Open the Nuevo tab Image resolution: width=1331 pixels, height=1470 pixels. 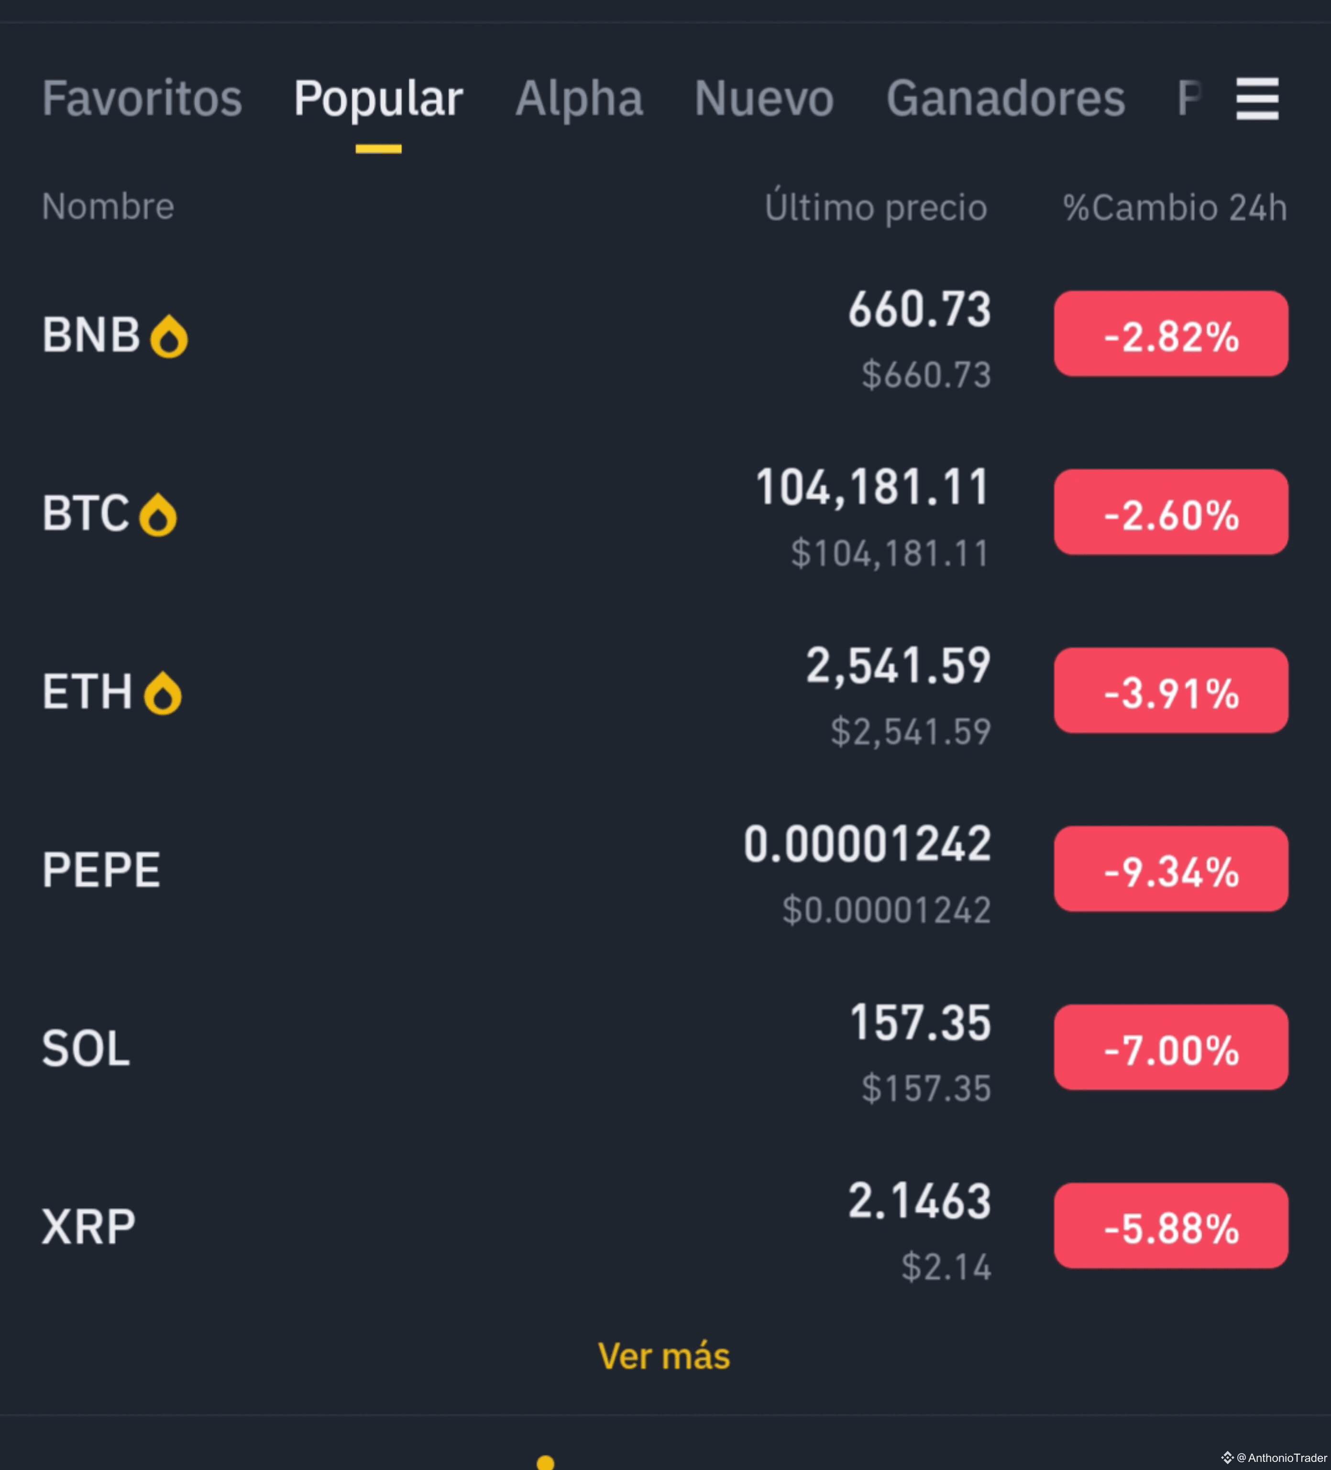(764, 99)
